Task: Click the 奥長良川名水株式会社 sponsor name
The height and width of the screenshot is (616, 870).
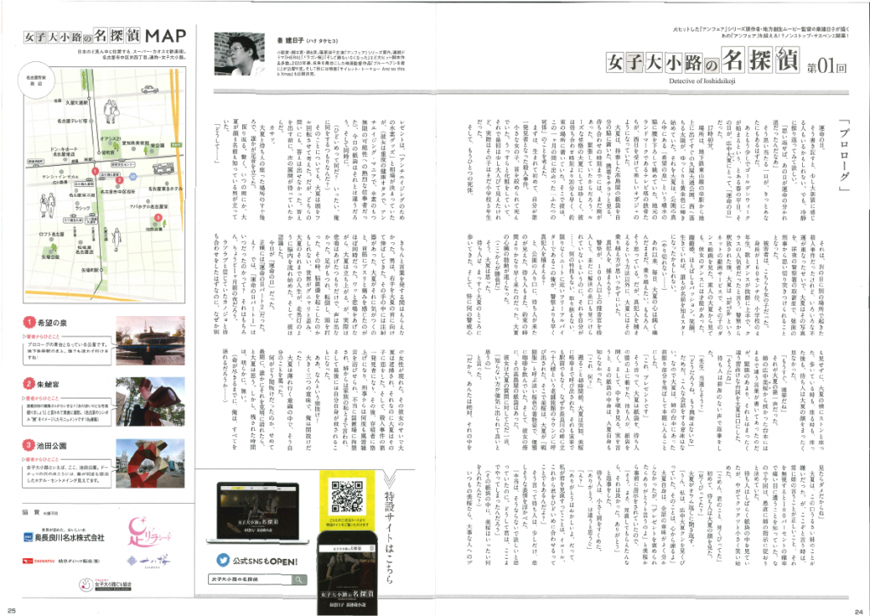Action: tap(70, 538)
